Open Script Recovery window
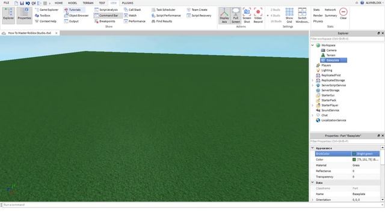 [199, 16]
